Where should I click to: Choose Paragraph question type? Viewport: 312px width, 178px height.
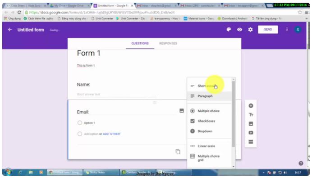point(209,96)
